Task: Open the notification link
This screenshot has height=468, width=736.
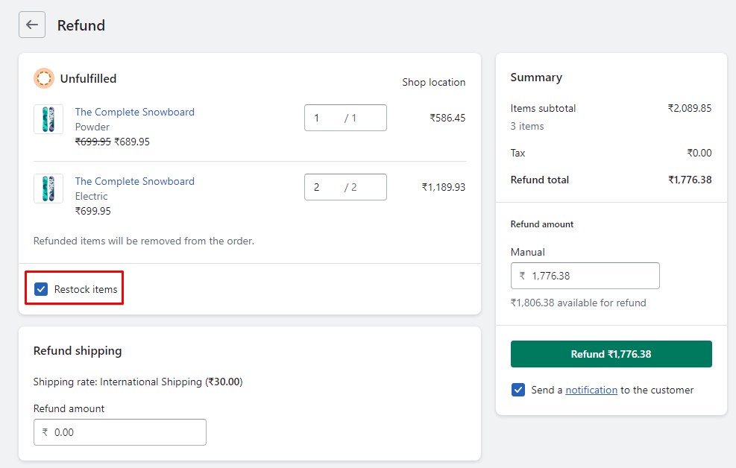Action: pyautogui.click(x=591, y=390)
